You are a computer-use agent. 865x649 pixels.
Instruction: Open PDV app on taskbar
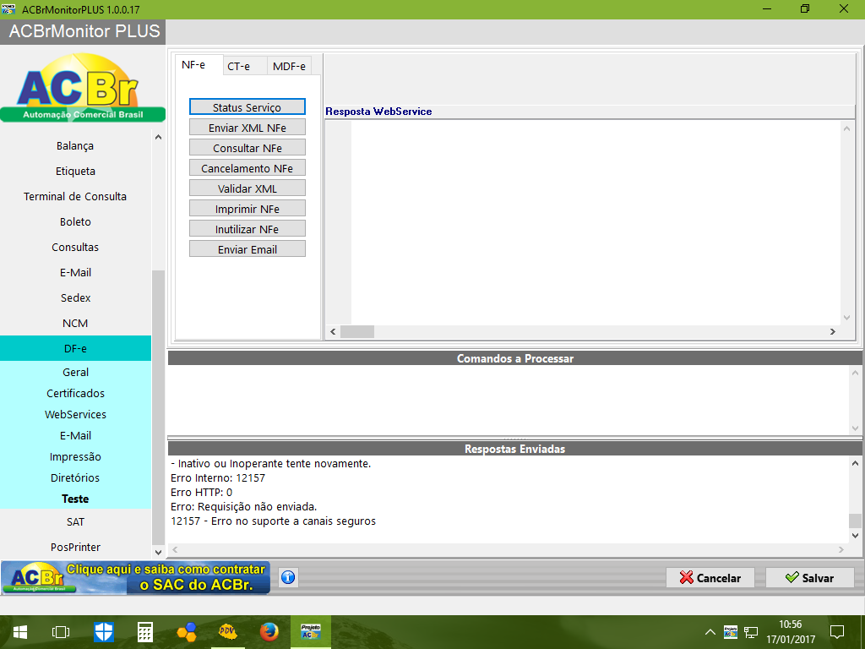coord(228,632)
